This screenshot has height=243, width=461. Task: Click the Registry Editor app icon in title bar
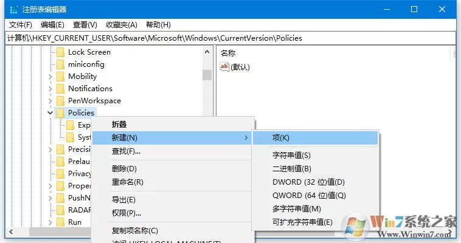[x=13, y=9]
